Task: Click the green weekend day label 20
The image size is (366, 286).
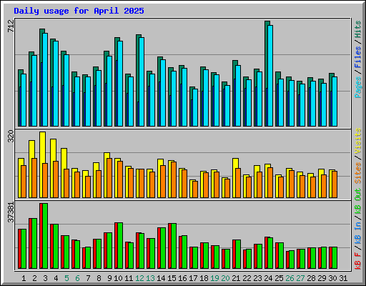Action: pos(225,278)
